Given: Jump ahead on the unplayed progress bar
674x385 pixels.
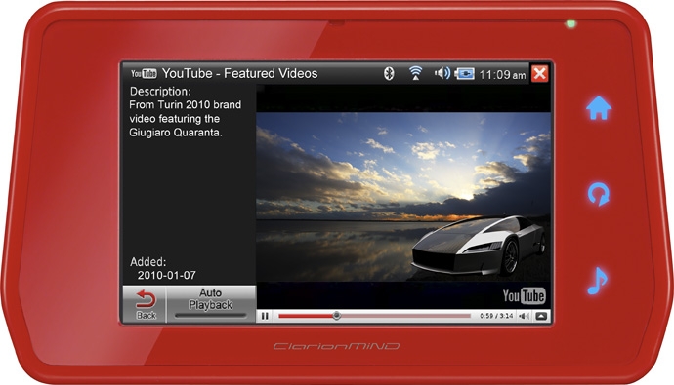Looking at the screenshot, I should (x=405, y=316).
